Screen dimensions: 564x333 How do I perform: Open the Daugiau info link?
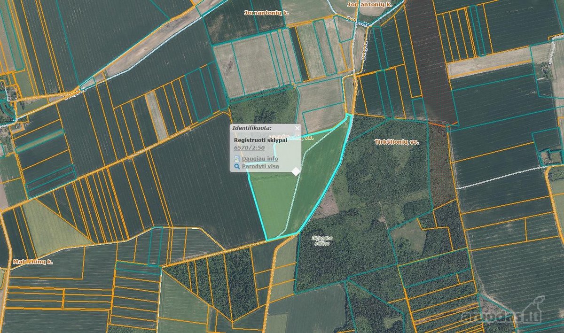click(x=260, y=159)
